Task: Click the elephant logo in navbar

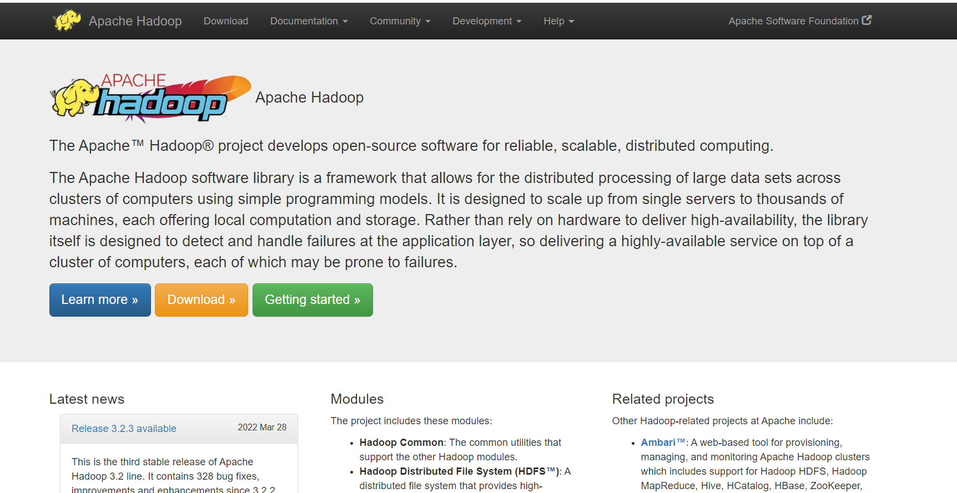Action: tap(67, 21)
